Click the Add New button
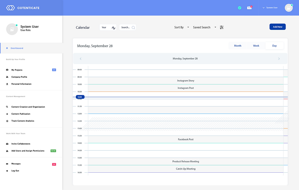 277,27
